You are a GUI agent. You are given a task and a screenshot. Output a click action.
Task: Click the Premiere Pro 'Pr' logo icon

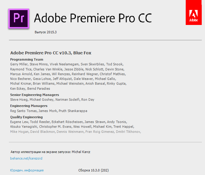coord(19,19)
